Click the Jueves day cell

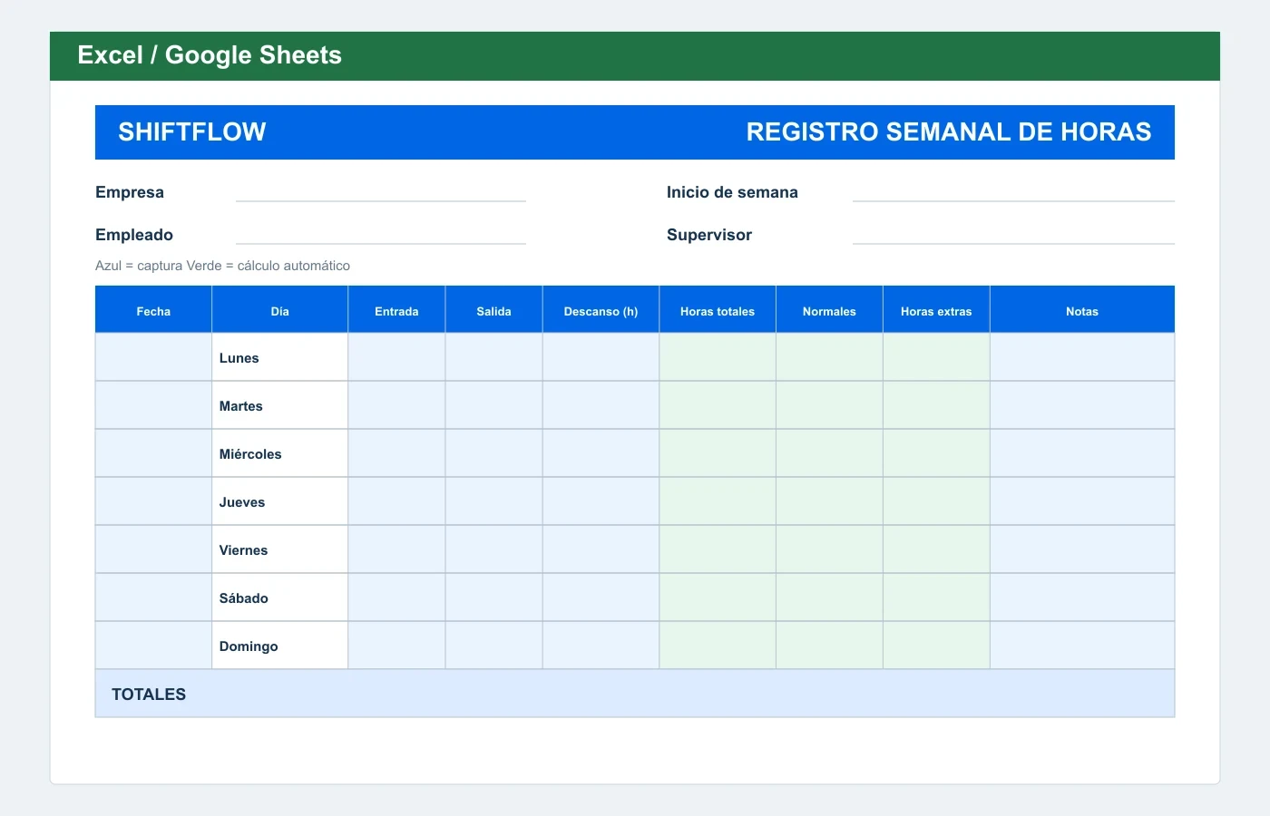coord(280,501)
